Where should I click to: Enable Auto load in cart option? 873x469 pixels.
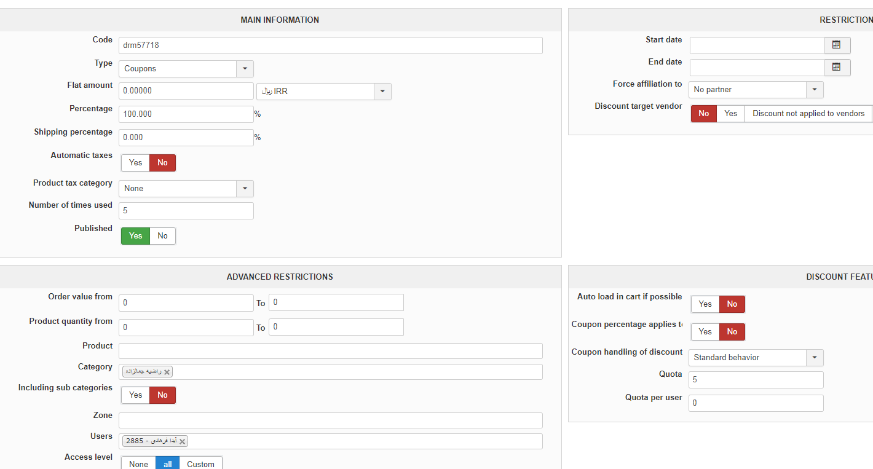(x=705, y=304)
